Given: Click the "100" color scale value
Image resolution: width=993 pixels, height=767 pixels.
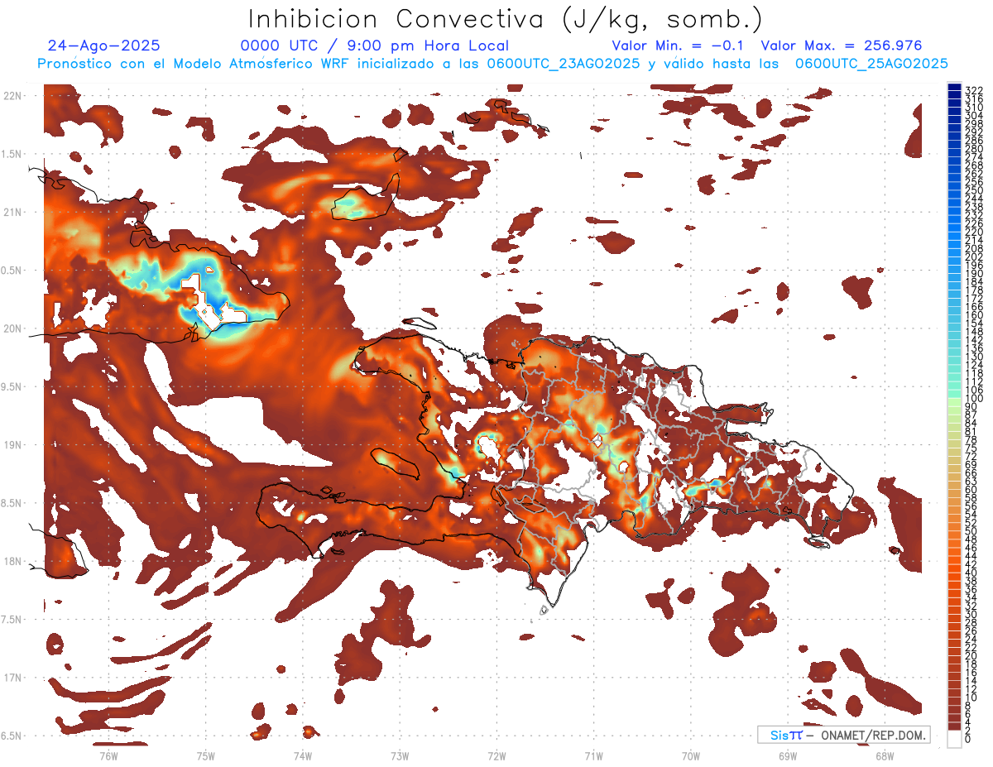Looking at the screenshot, I should click(x=973, y=399).
